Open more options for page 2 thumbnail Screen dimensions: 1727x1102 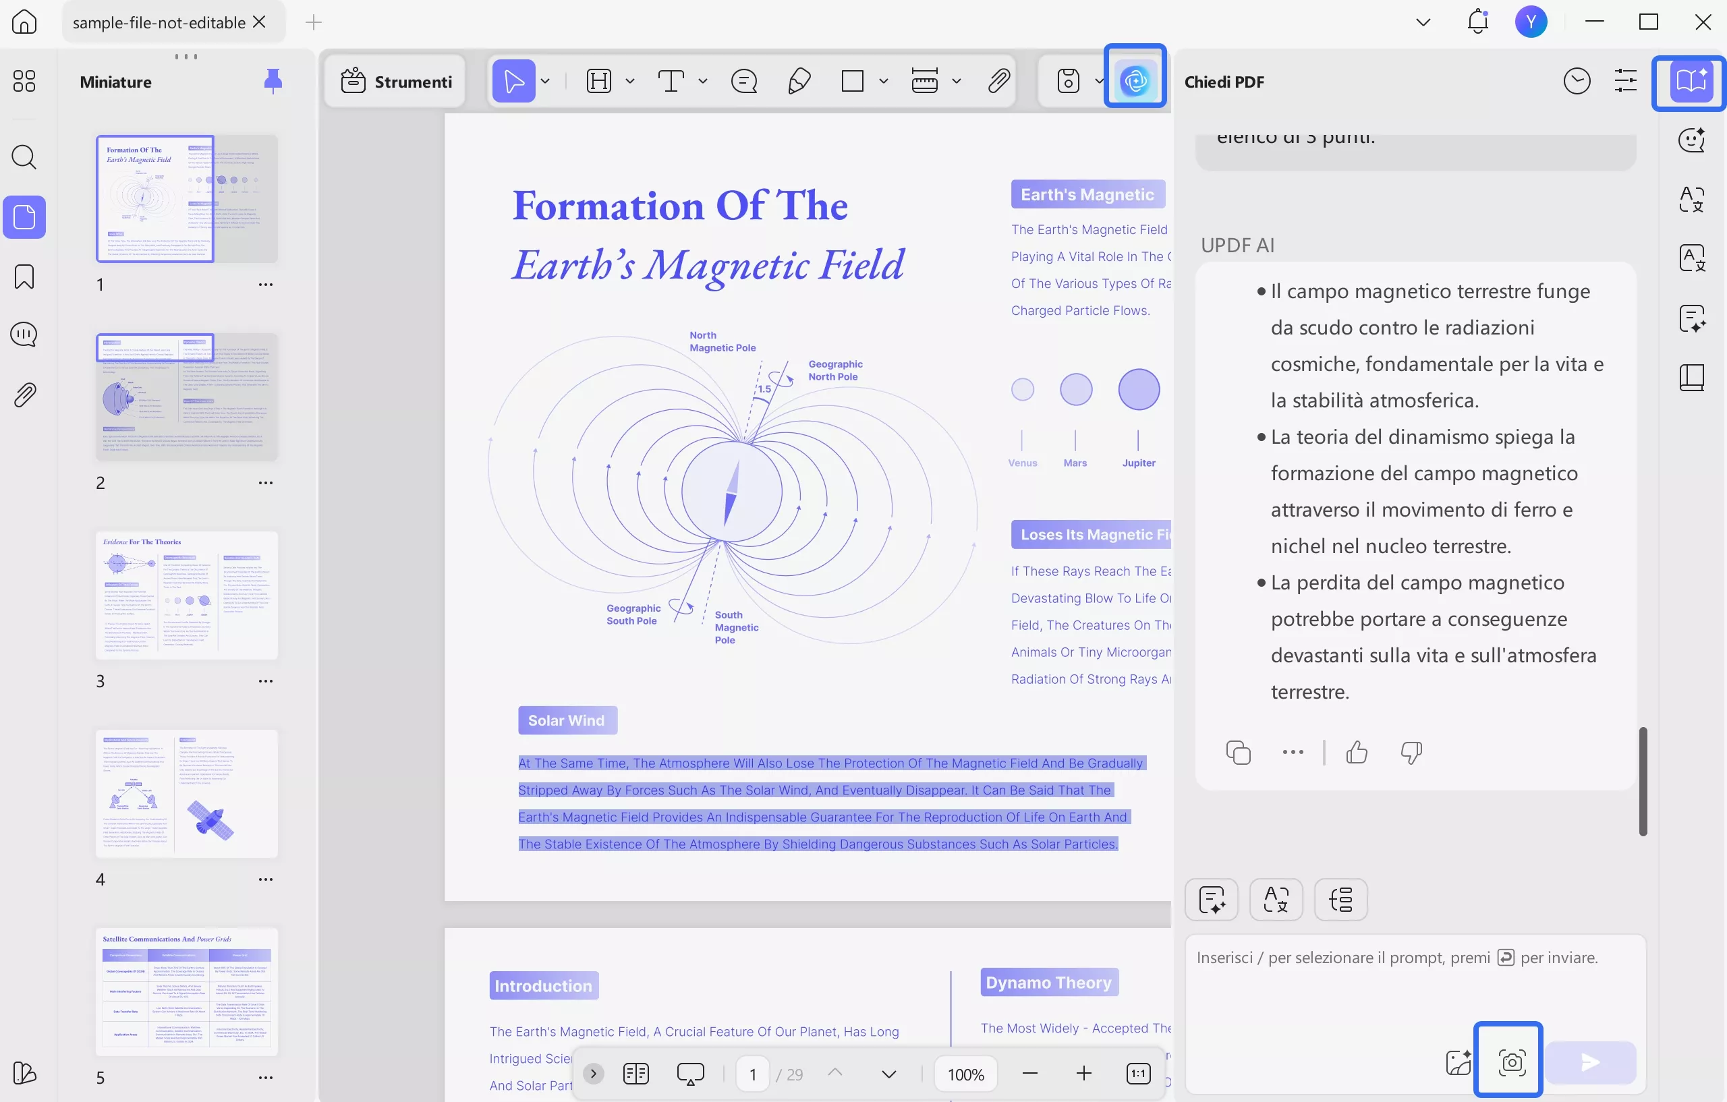click(265, 482)
